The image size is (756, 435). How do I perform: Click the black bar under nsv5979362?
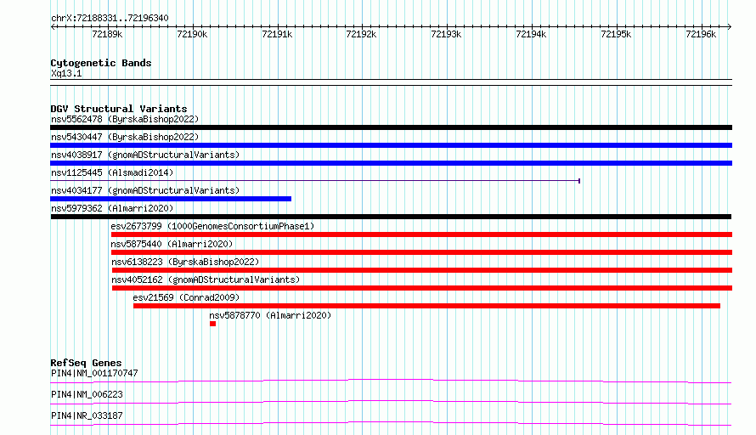[391, 217]
